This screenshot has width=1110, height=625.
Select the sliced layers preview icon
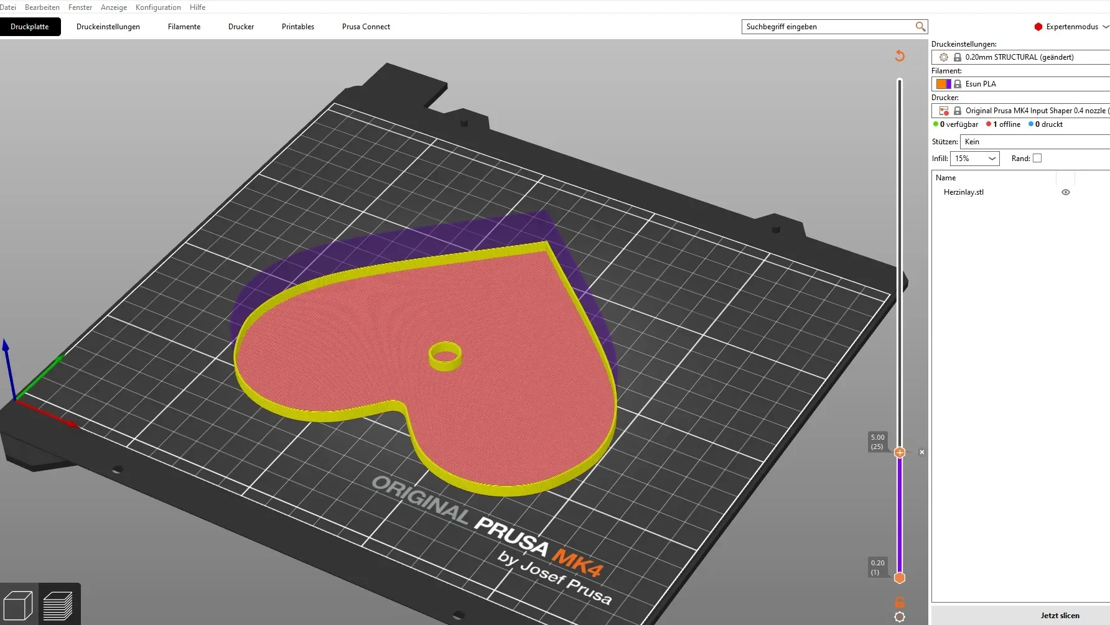point(58,605)
